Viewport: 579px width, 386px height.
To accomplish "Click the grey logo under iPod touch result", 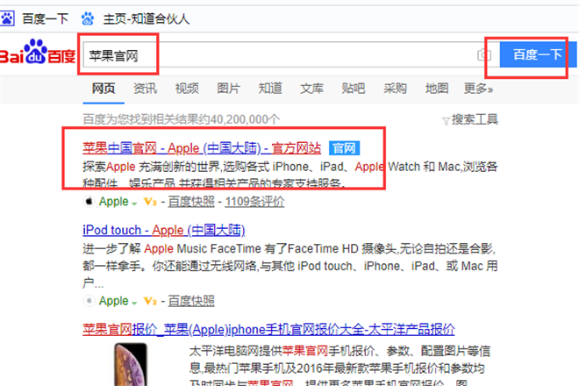I will 89,301.
